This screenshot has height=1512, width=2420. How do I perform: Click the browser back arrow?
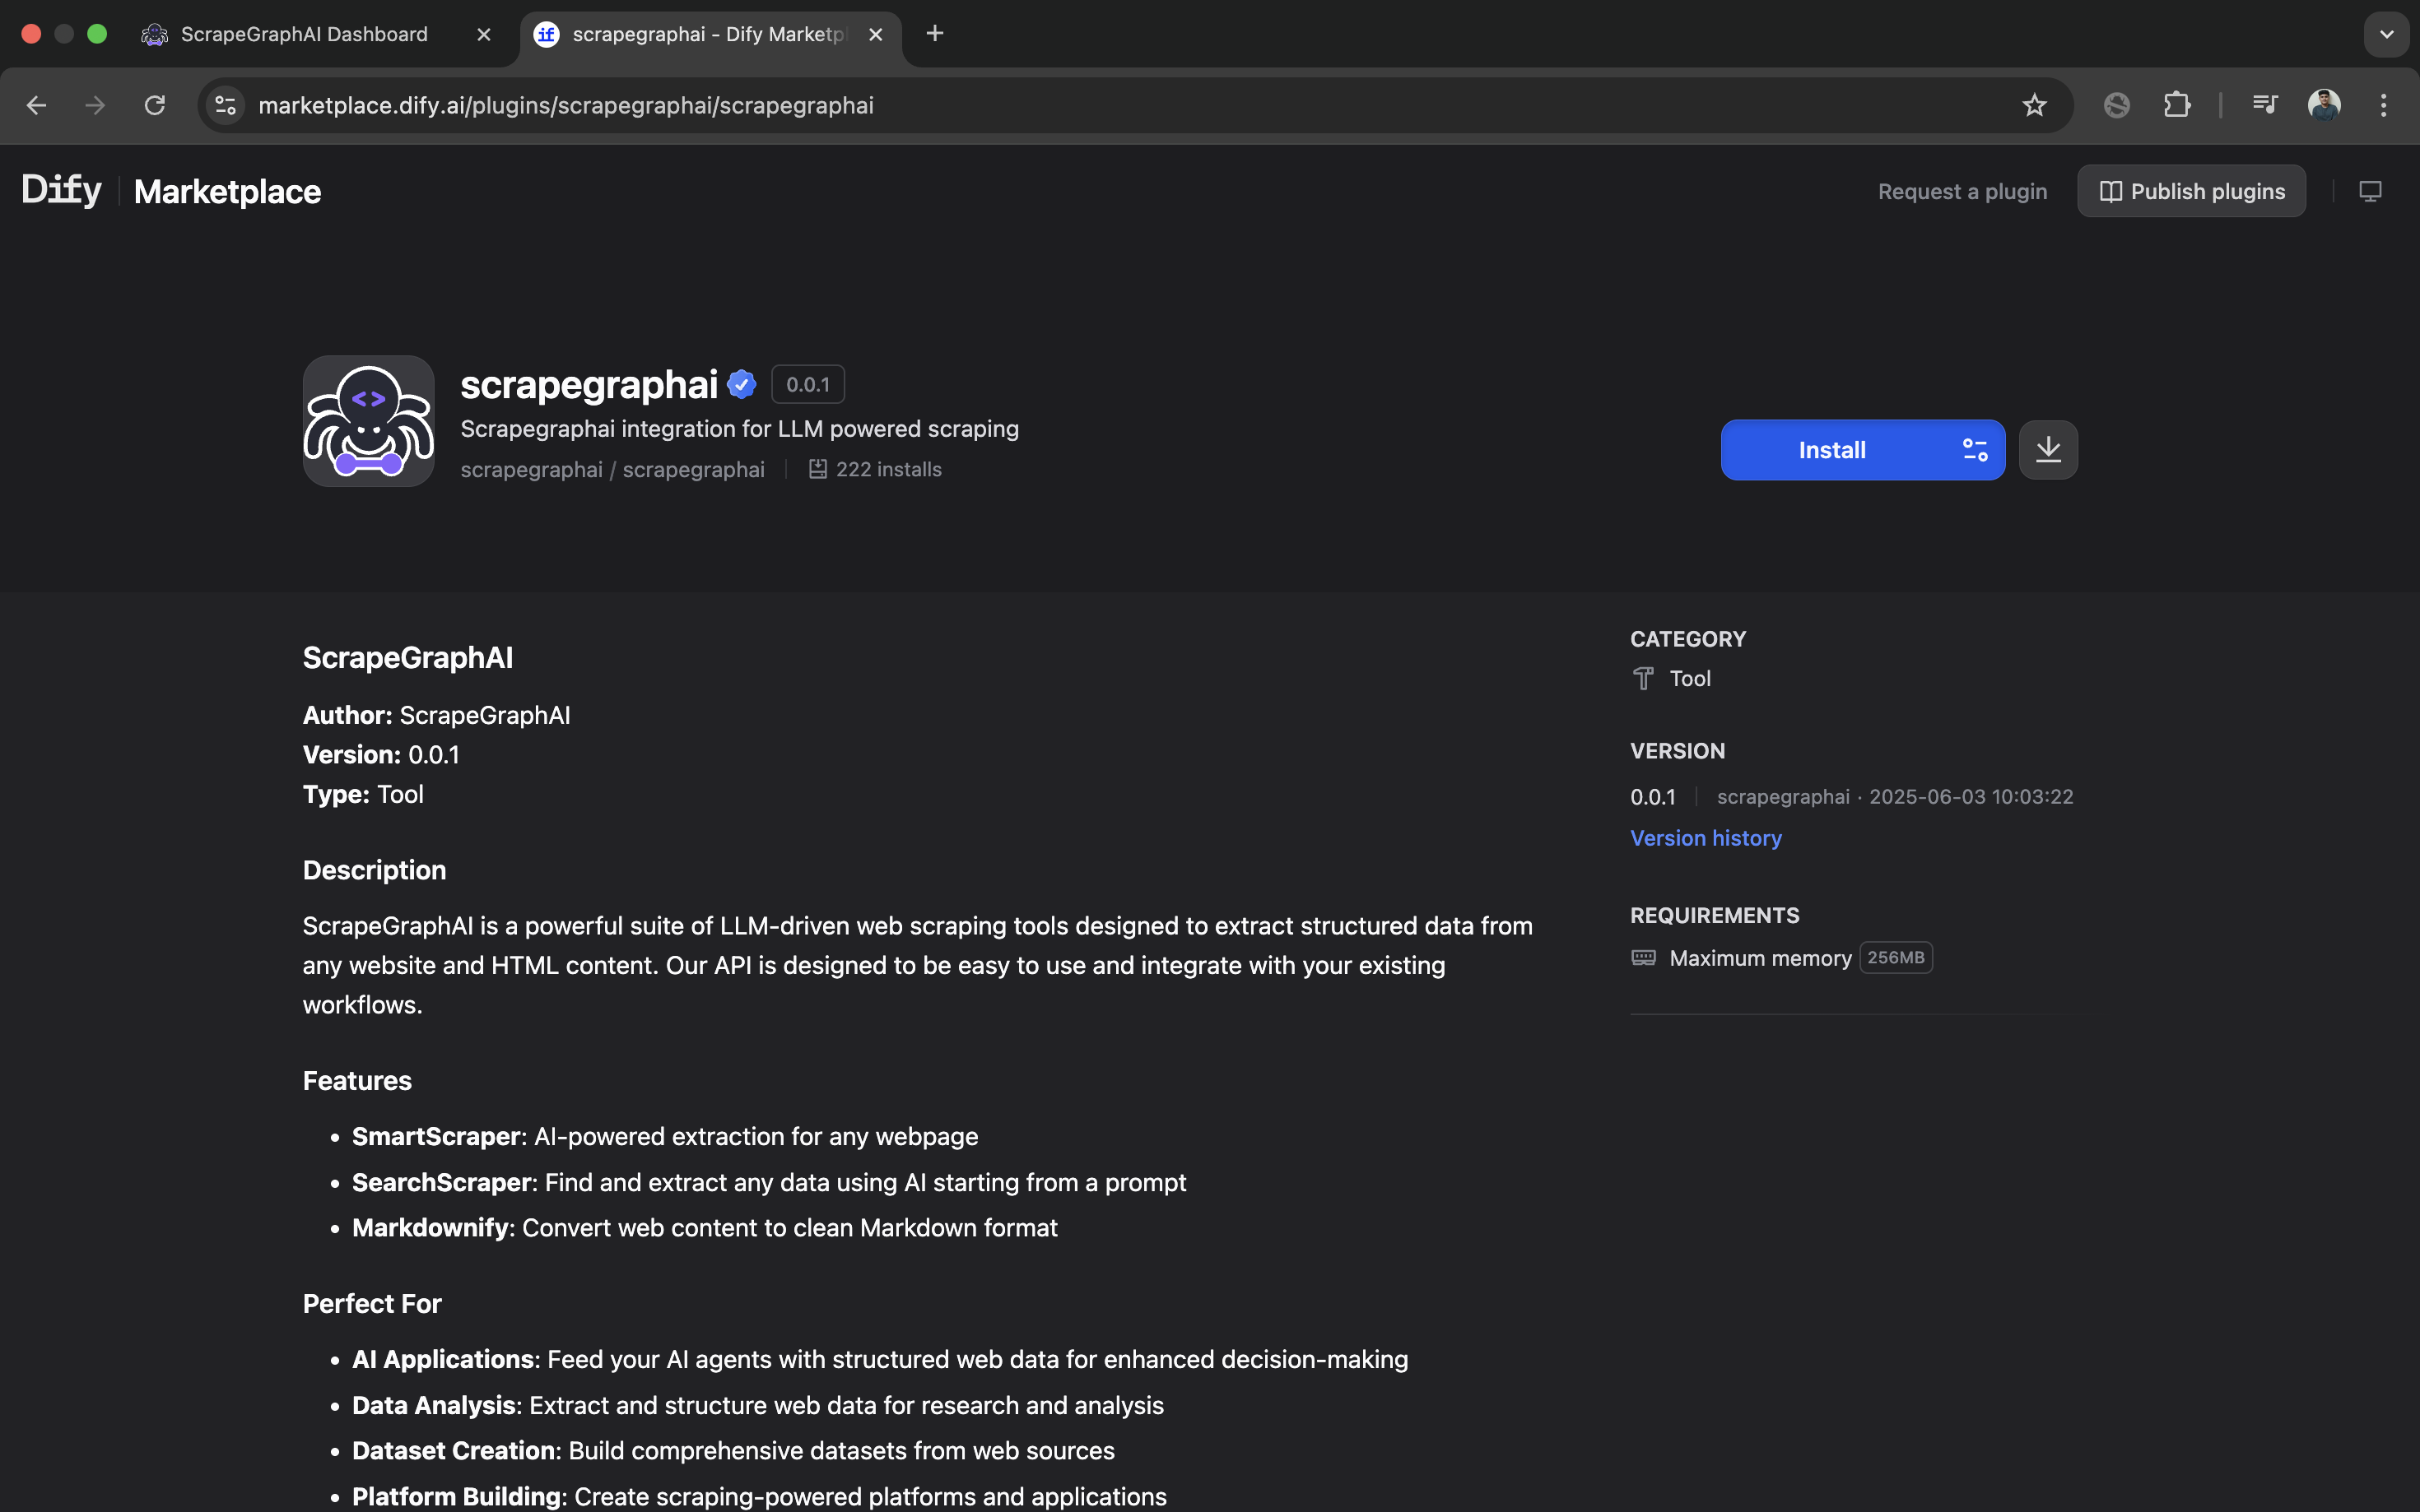[37, 105]
